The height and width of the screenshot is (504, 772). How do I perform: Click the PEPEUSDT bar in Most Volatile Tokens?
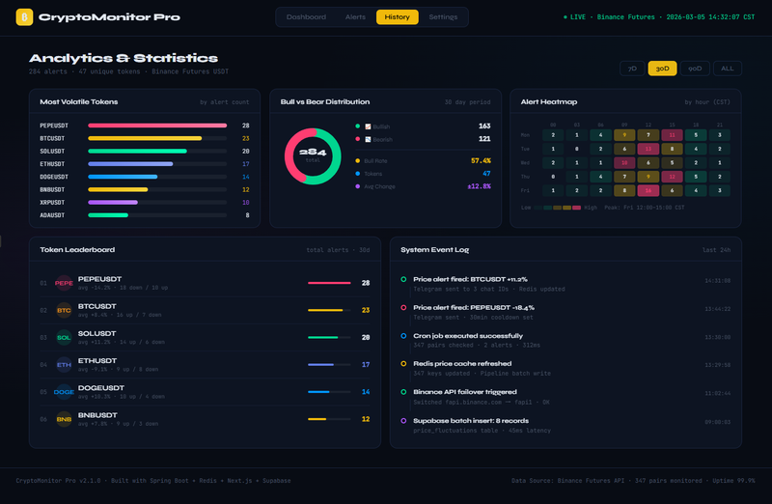coord(157,126)
